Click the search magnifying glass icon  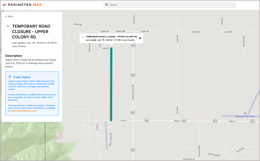(x=106, y=5)
